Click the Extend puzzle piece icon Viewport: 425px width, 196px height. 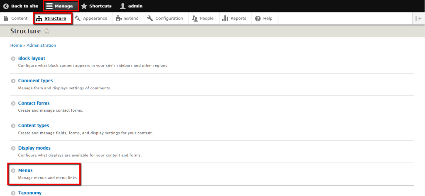click(x=119, y=18)
